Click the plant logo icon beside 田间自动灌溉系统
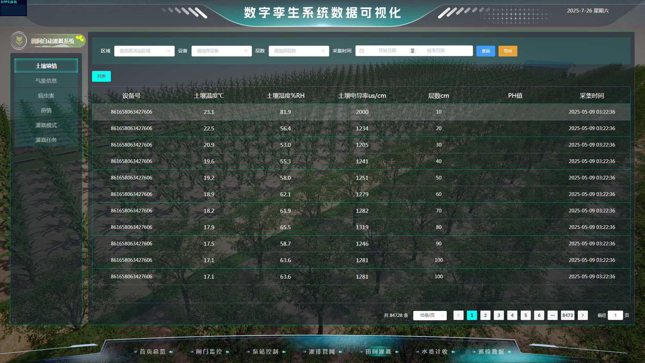645x363 pixels. (19, 41)
